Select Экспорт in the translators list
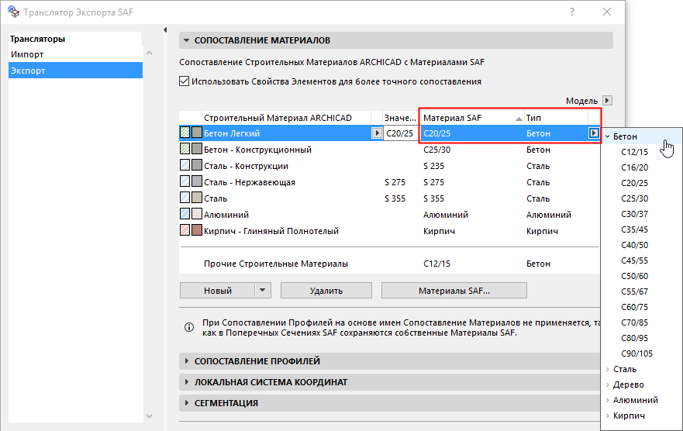 [75, 71]
